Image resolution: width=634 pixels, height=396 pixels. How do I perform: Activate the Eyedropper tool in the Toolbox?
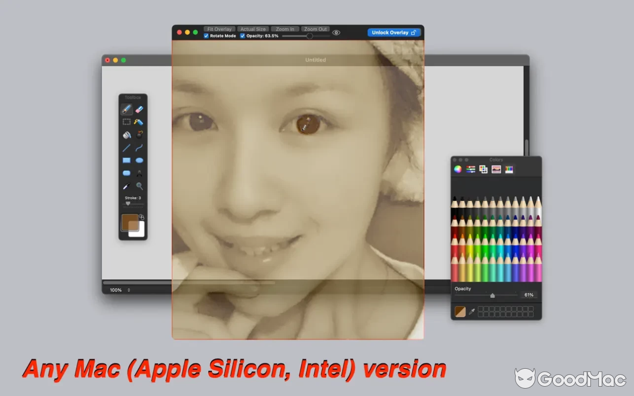pyautogui.click(x=125, y=186)
